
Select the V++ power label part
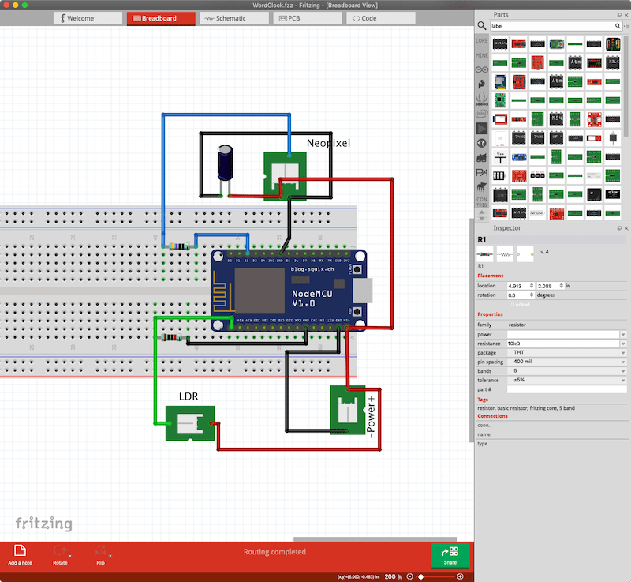pos(500,157)
